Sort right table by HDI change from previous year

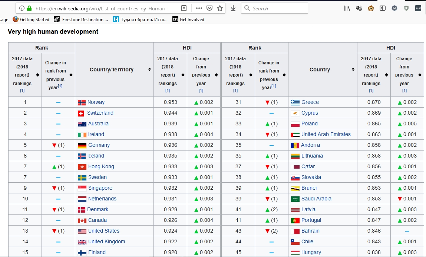420,75
